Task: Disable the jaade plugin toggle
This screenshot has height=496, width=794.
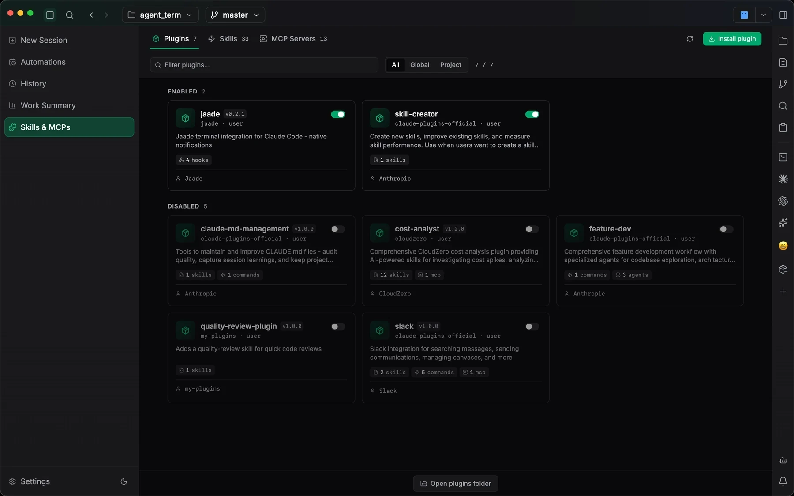Action: click(338, 114)
